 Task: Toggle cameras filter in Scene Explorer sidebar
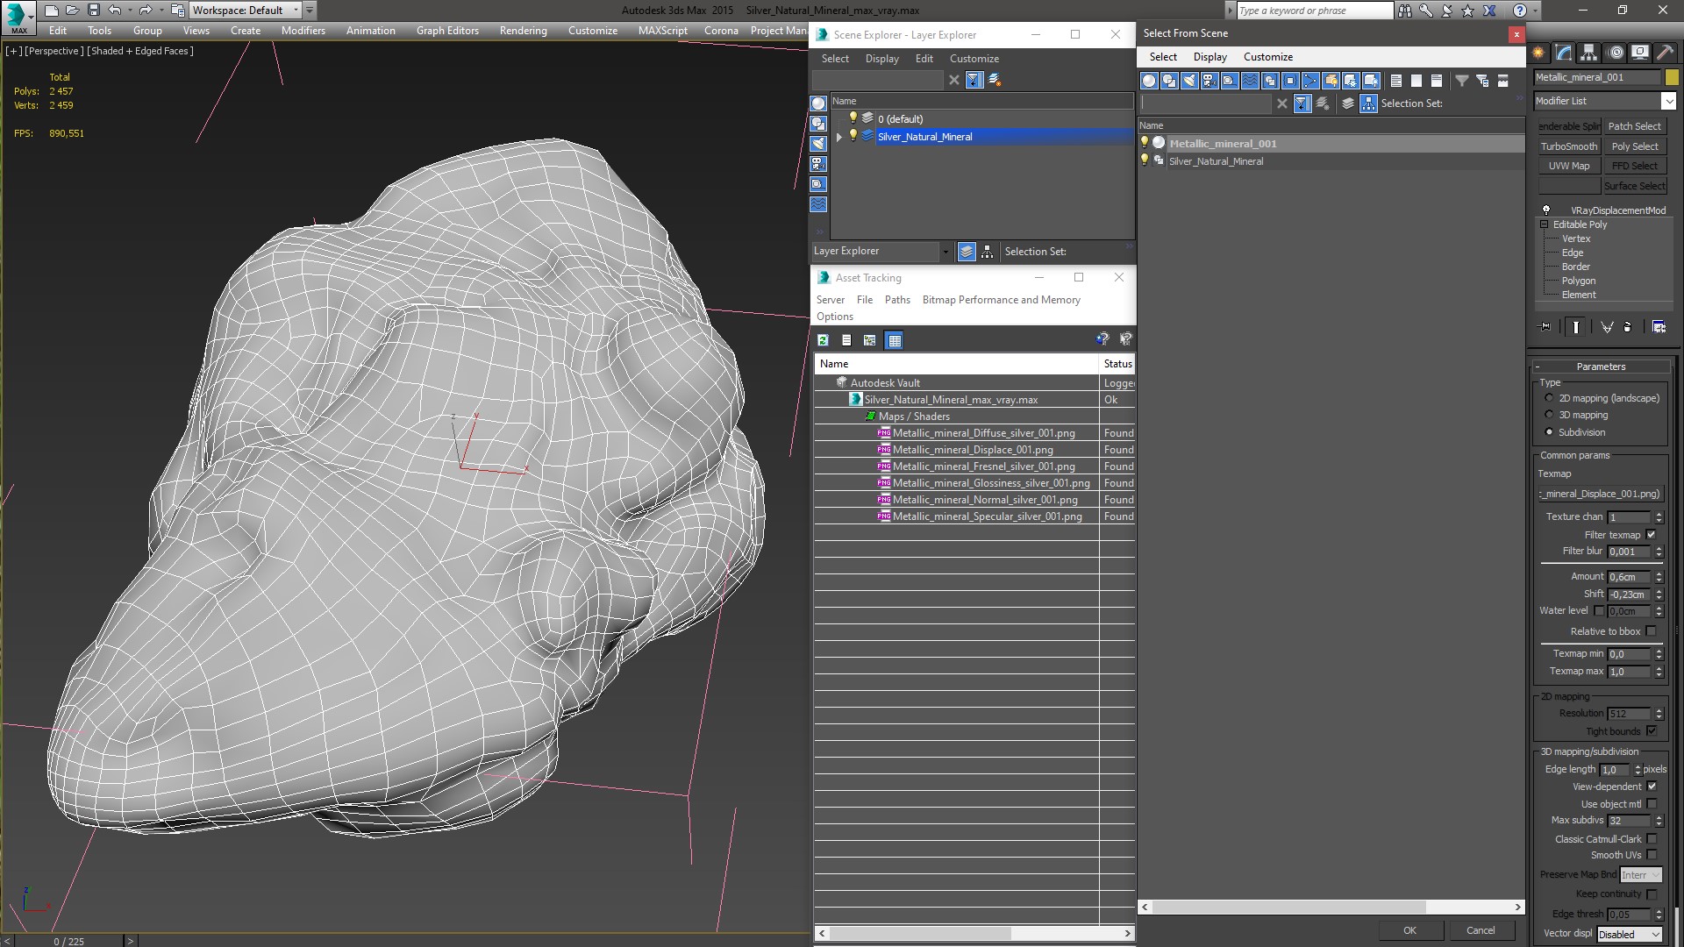point(818,164)
